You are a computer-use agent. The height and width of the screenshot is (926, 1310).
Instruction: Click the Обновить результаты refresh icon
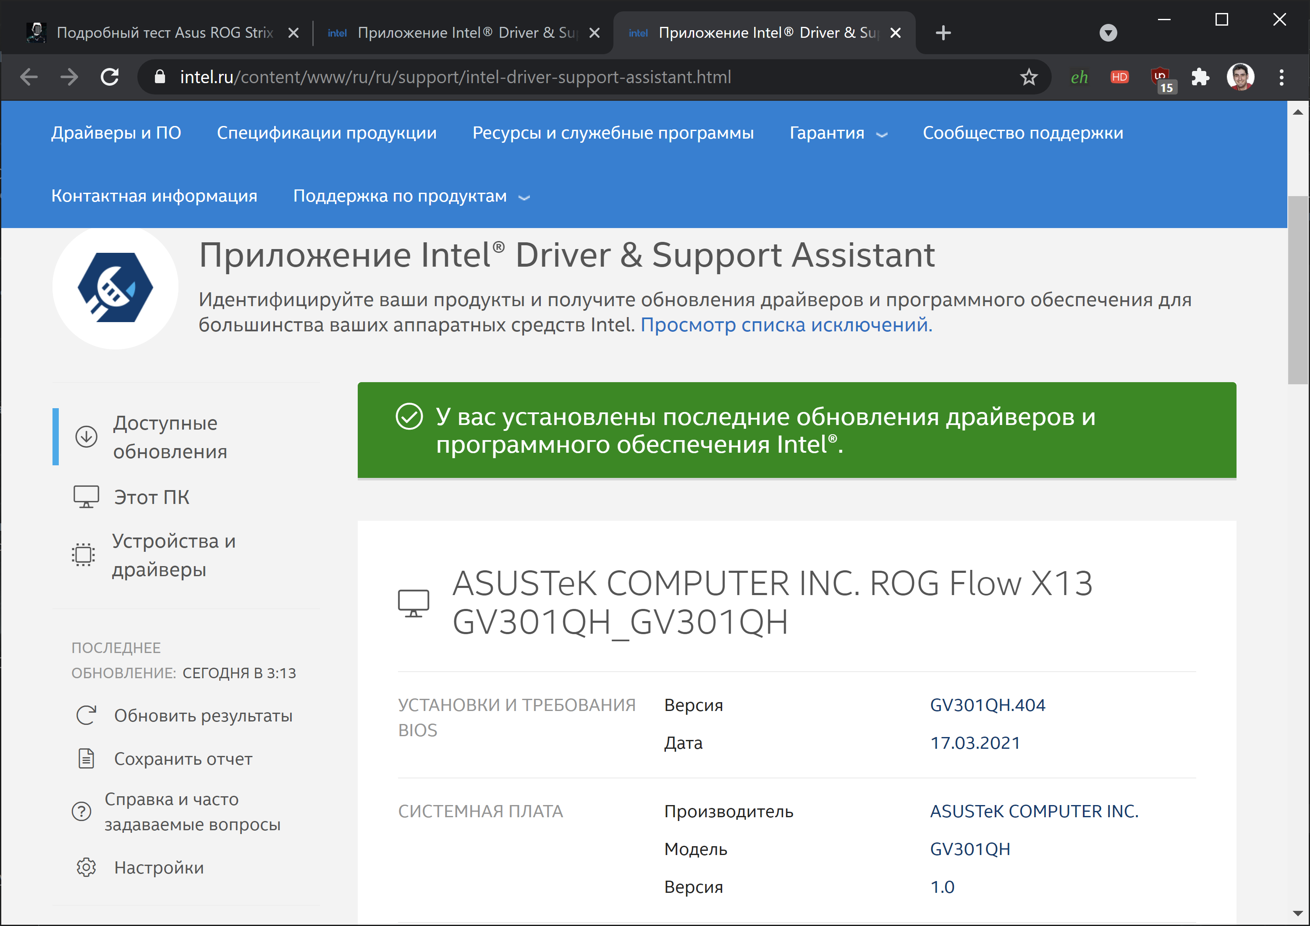[x=86, y=716]
